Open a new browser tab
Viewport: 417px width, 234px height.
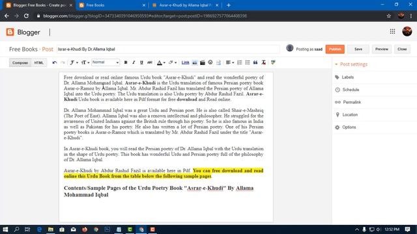click(229, 5)
